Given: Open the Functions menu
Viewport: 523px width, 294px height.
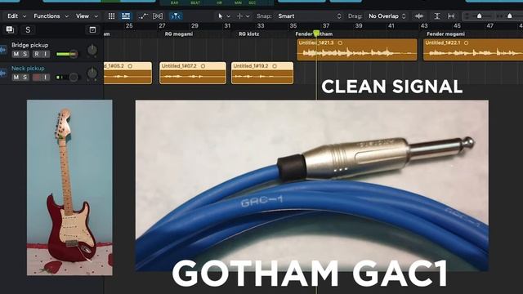Looking at the screenshot, I should 51,16.
